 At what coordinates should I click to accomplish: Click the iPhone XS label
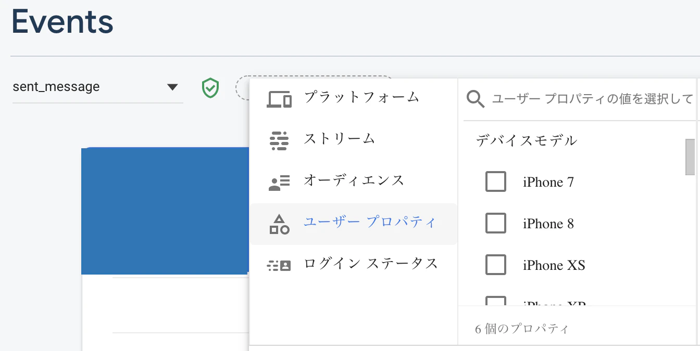pos(554,266)
